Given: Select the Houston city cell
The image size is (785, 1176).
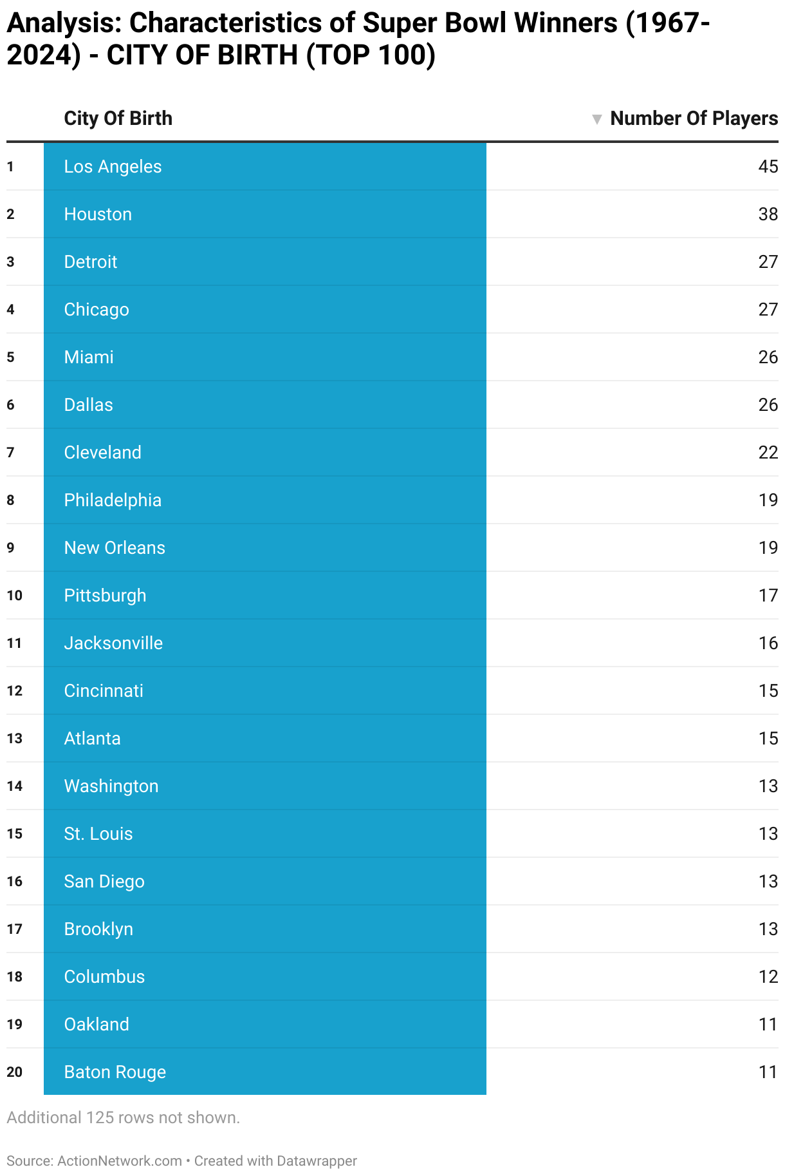Looking at the screenshot, I should 265,214.
